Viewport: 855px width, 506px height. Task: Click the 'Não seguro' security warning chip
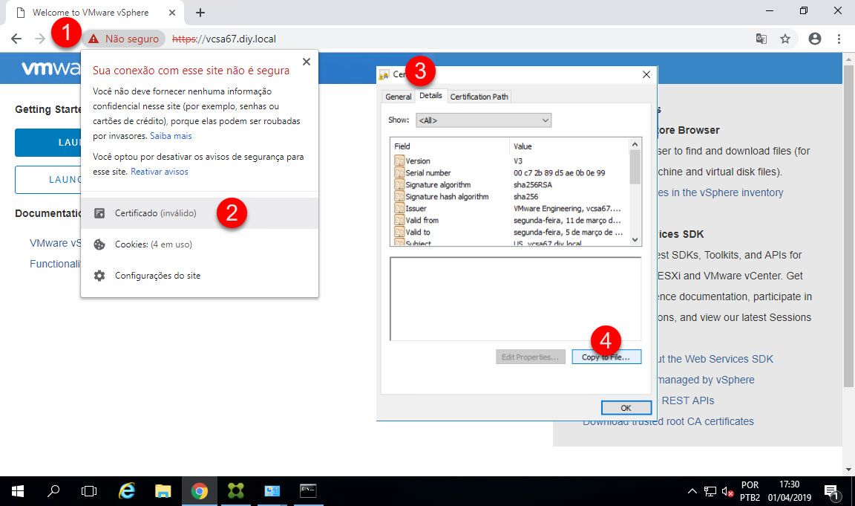point(124,39)
